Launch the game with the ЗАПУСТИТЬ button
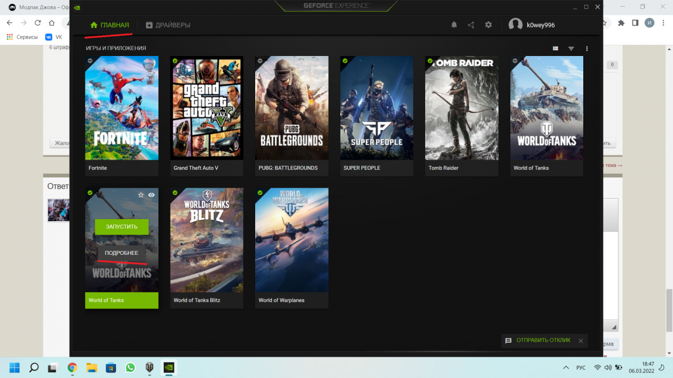The width and height of the screenshot is (673, 378). (x=122, y=227)
